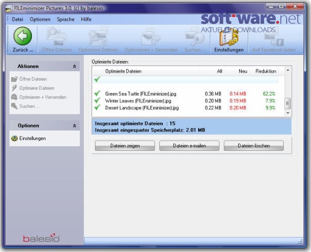The width and height of the screenshot is (311, 252).
Task: Click the checkmark icon beside Desert Landscape
Action: pyautogui.click(x=97, y=107)
